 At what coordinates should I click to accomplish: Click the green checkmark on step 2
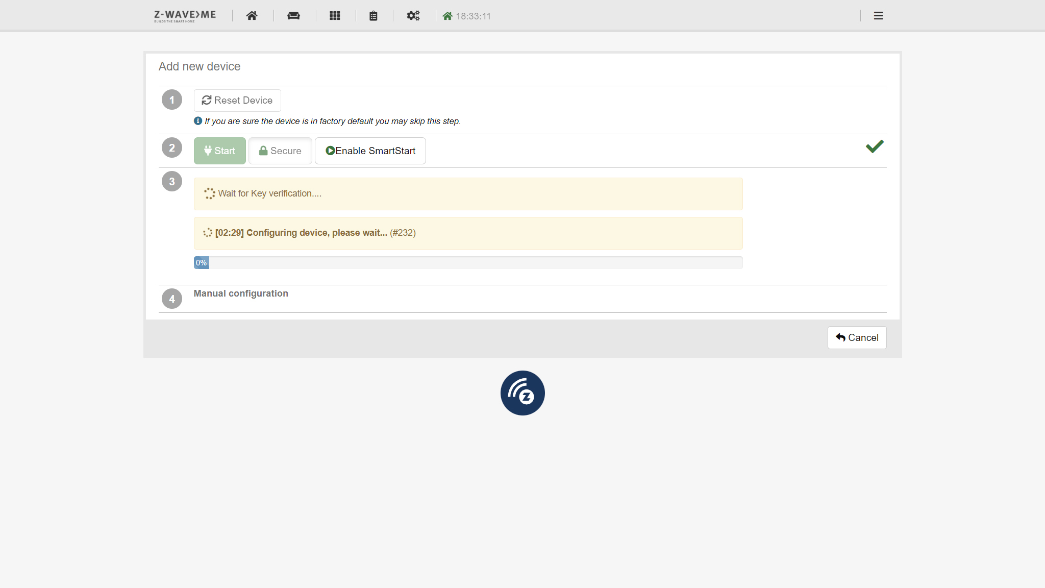click(875, 147)
